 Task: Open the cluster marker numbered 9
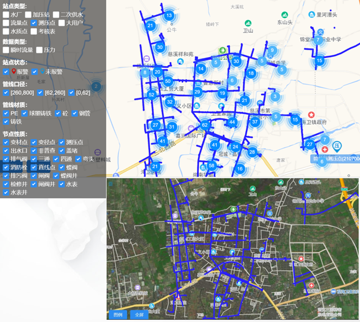[272, 50]
